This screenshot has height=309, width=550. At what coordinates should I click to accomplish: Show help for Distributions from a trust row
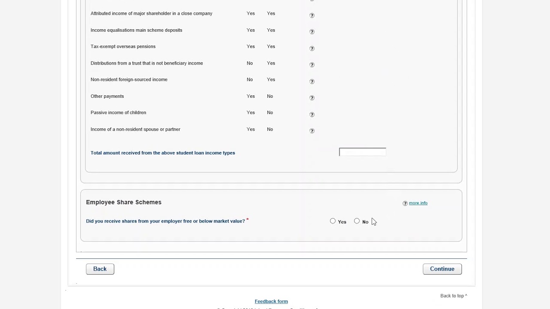pyautogui.click(x=312, y=65)
